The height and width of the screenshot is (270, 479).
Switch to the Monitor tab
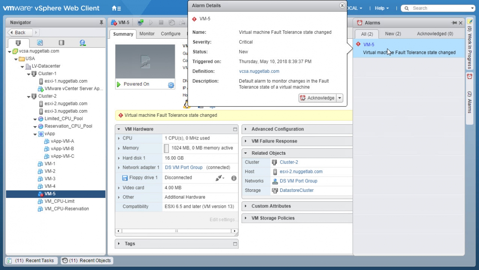point(147,34)
